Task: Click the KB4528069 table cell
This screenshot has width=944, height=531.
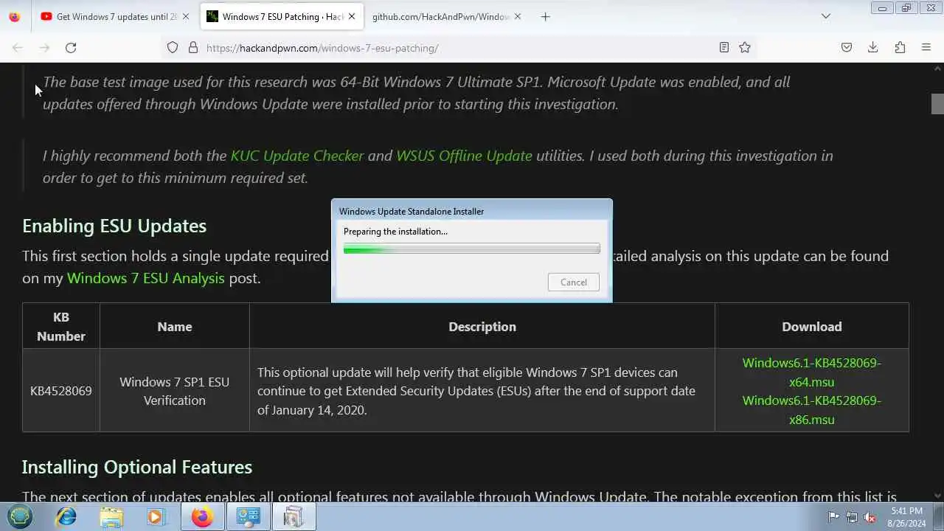Action: tap(61, 391)
